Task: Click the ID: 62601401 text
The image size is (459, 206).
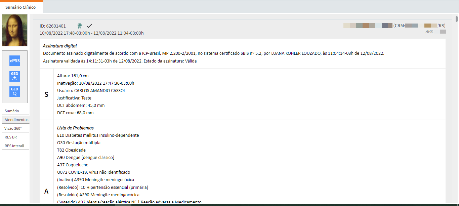Action: click(53, 26)
